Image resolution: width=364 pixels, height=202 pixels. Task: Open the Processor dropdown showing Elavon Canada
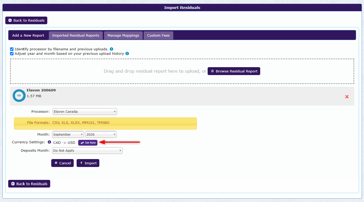click(x=85, y=111)
